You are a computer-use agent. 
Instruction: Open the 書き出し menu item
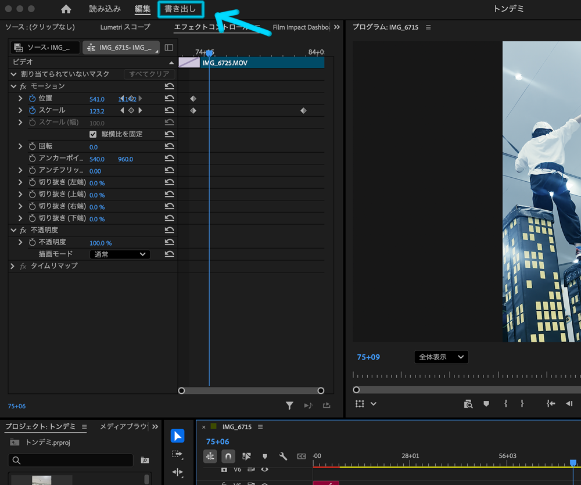[x=181, y=9]
